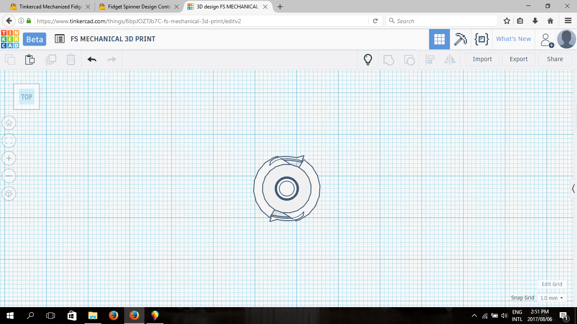The image size is (577, 324).
Task: Redo the last undone action
Action: 112,59
